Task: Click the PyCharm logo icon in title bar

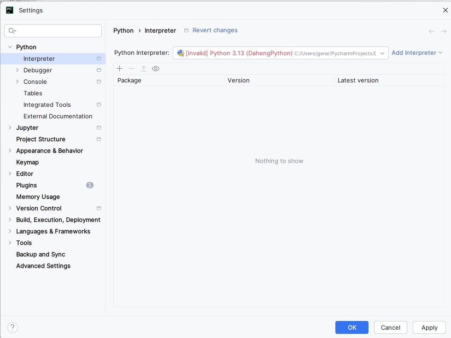Action: [x=10, y=10]
